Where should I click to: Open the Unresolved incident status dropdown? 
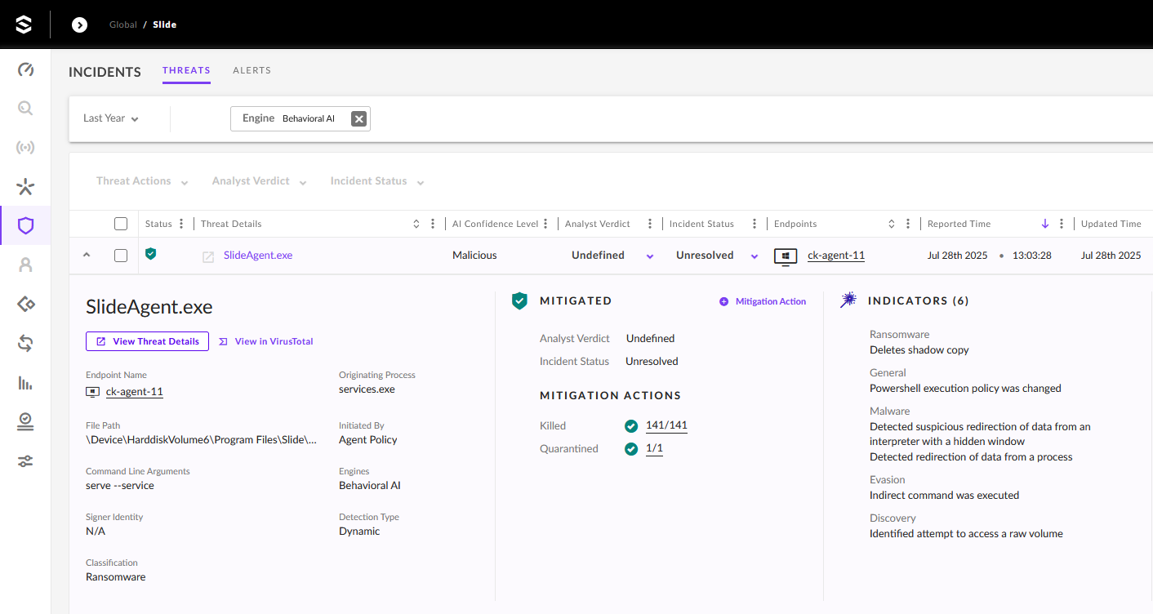click(x=754, y=256)
